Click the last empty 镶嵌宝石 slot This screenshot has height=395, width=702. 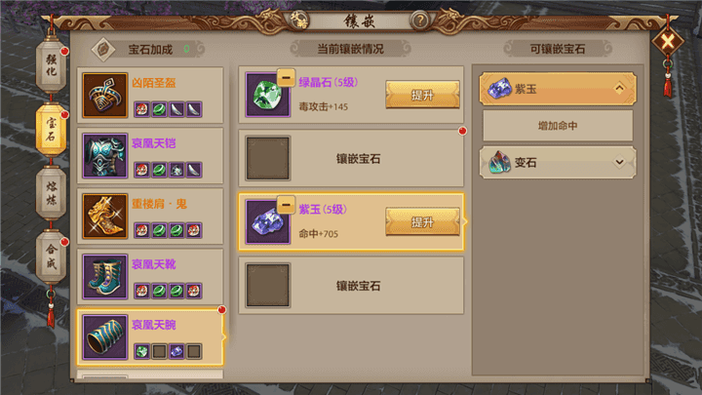click(x=351, y=286)
